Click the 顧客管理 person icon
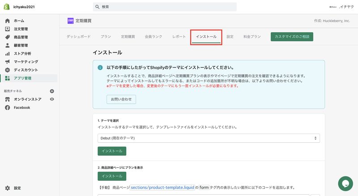The height and width of the screenshot is (196, 358). pos(8,45)
